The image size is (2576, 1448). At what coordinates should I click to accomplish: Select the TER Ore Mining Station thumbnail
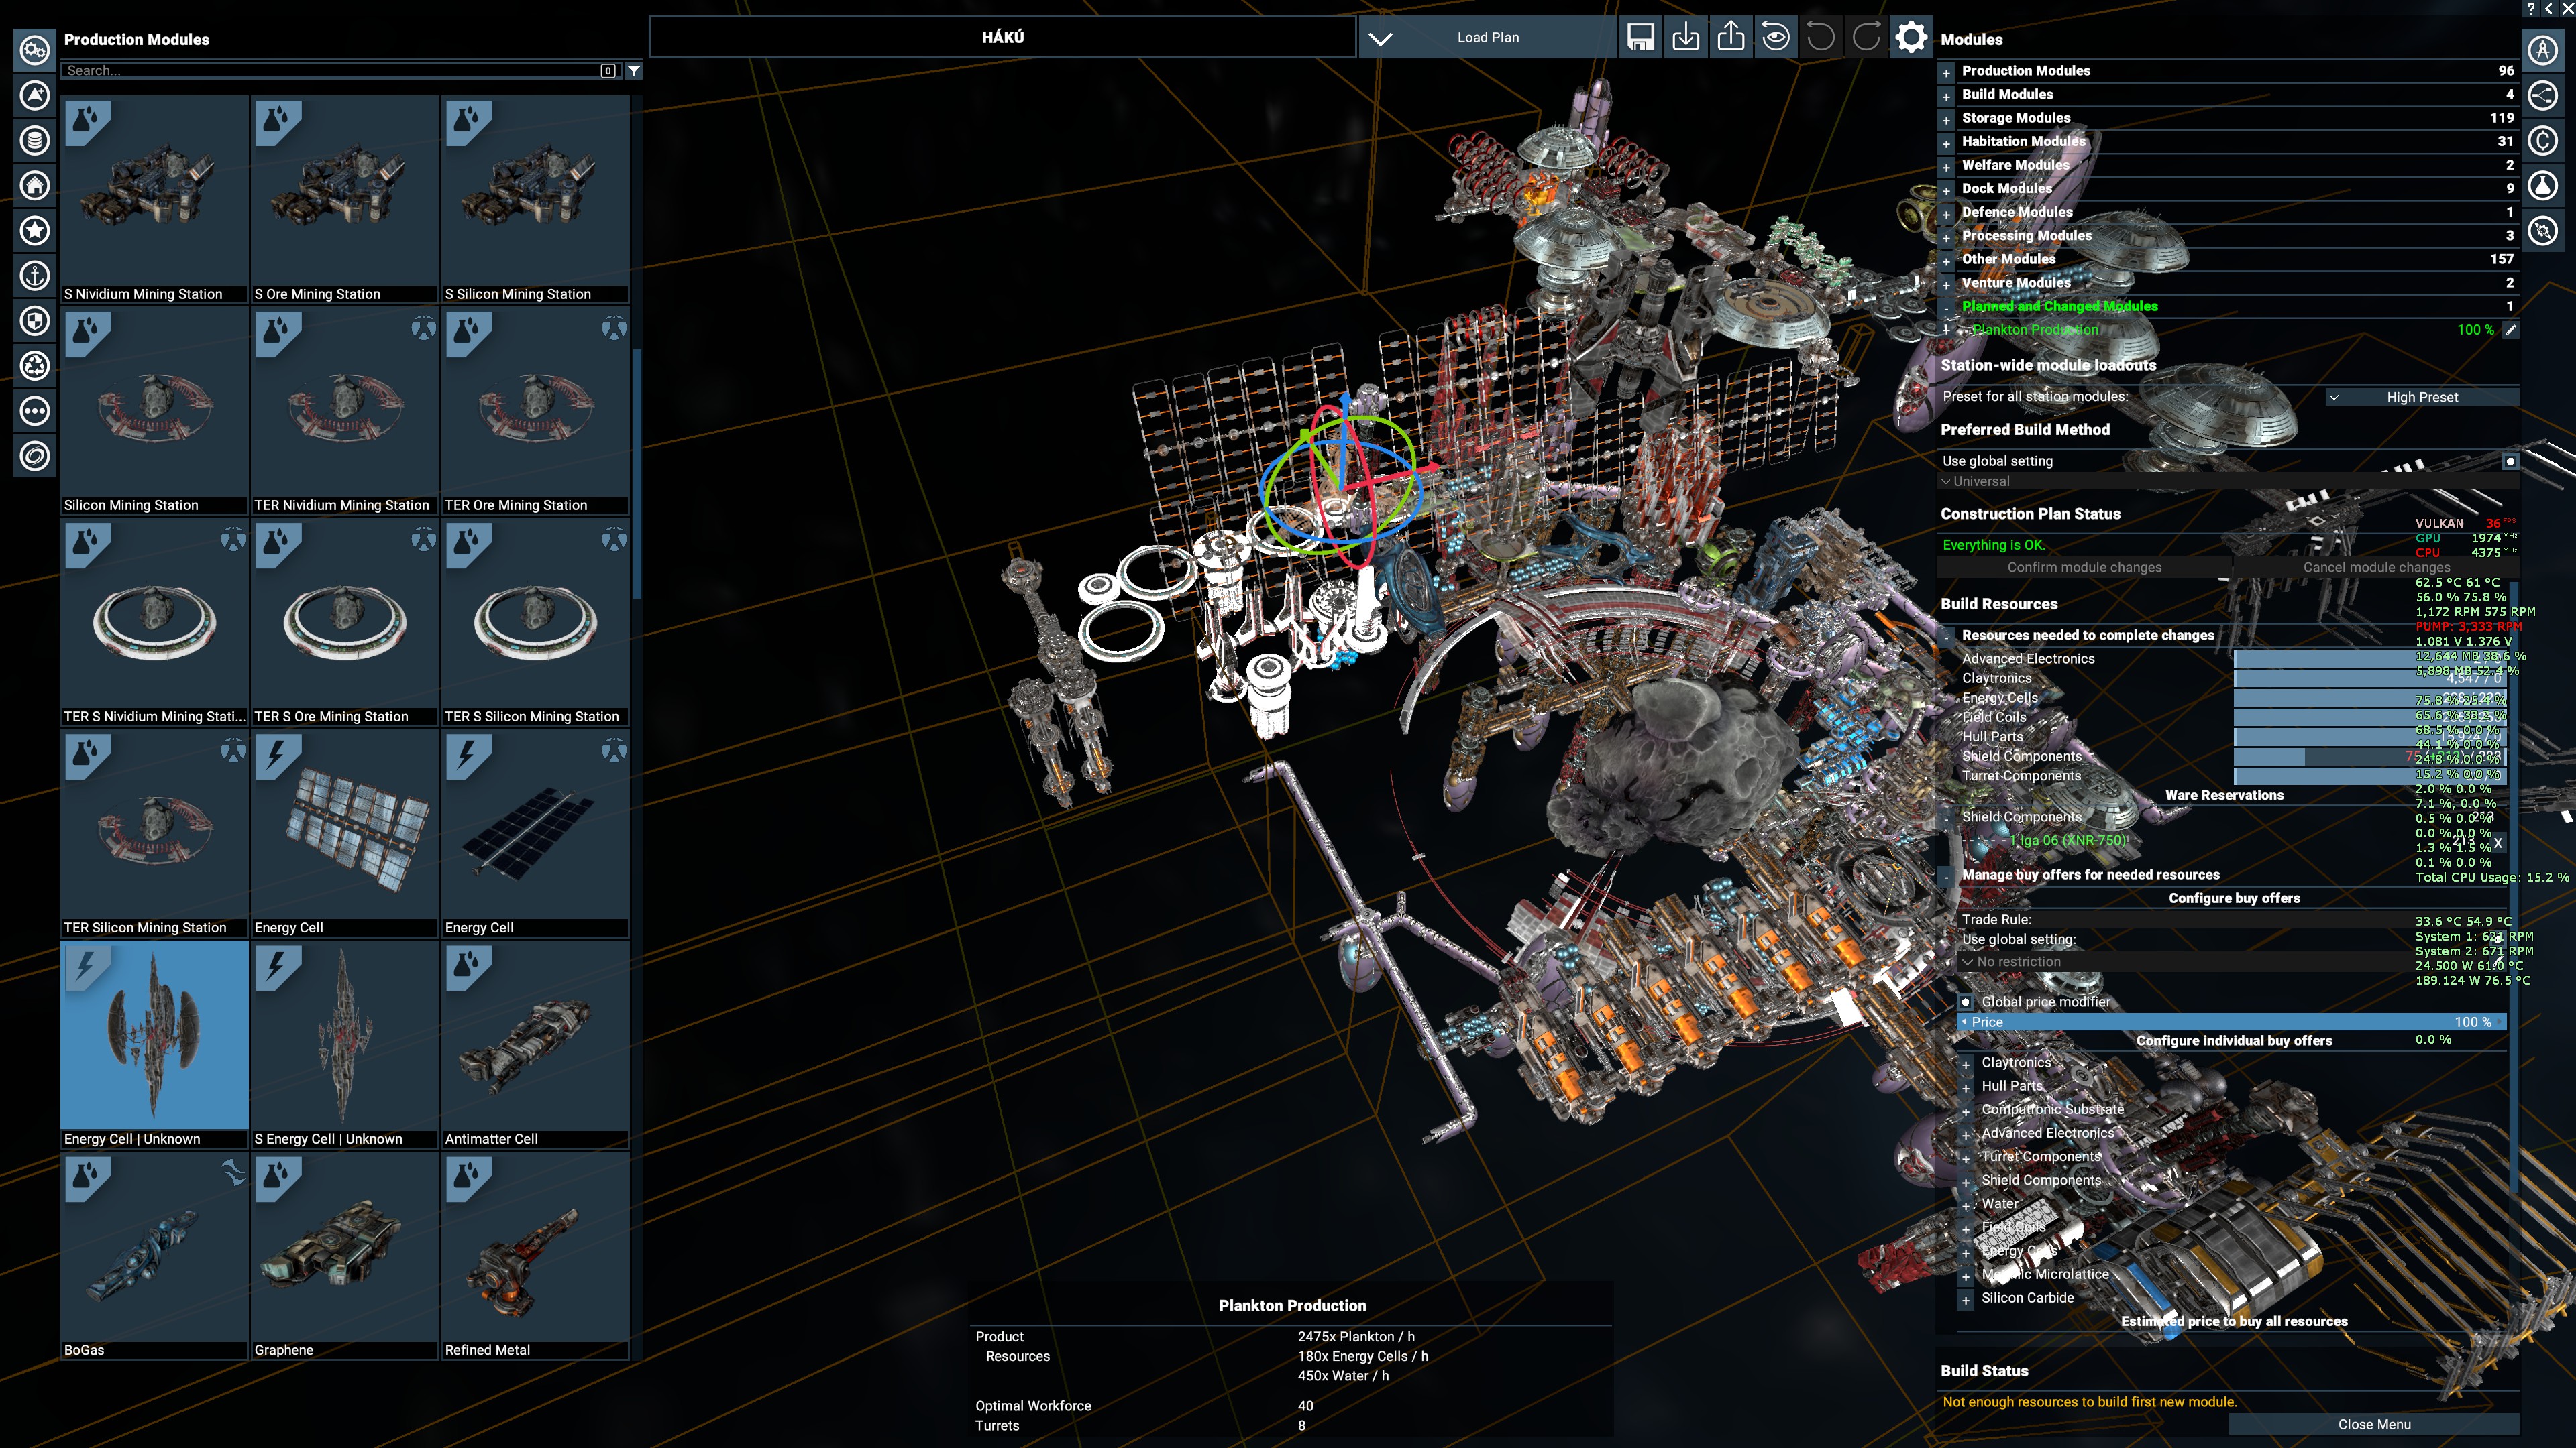[x=535, y=411]
